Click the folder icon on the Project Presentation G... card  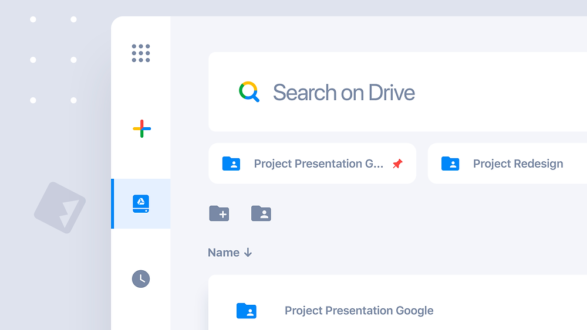(231, 164)
